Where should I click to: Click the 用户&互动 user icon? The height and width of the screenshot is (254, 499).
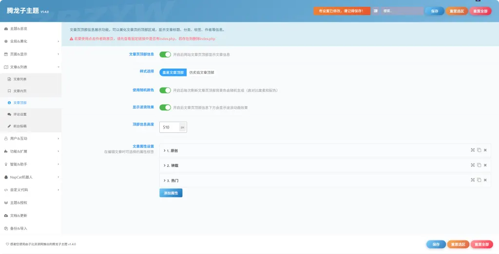(6, 139)
